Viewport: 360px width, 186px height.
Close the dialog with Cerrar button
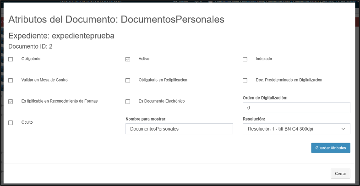coord(340,174)
